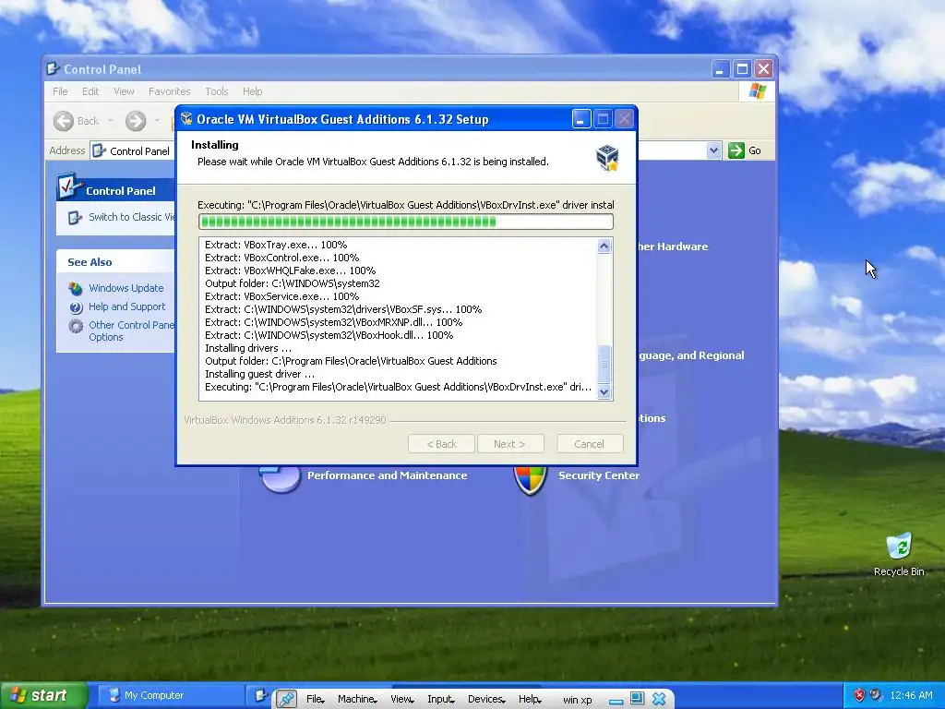Click the Next > button in installer
945x709 pixels.
coord(509,444)
